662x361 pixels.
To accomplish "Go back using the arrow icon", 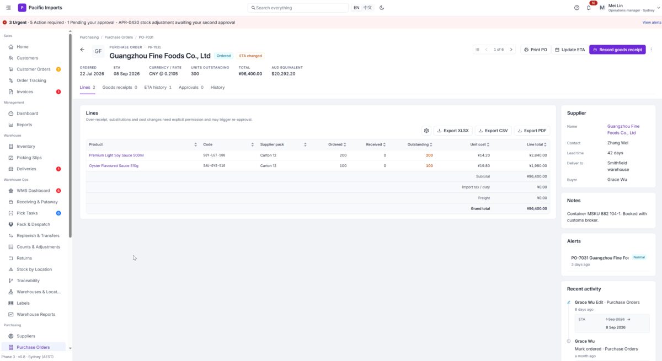I will 82,50.
